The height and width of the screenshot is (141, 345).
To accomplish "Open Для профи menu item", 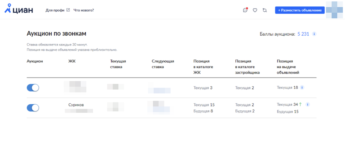I will point(55,10).
